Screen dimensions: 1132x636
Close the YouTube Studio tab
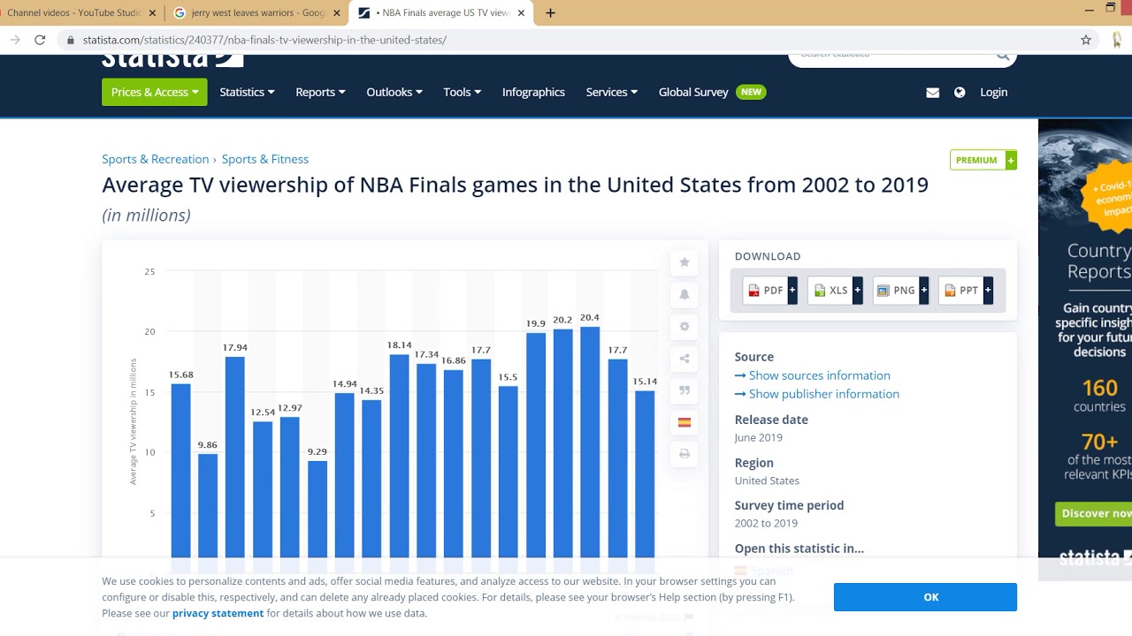click(152, 13)
